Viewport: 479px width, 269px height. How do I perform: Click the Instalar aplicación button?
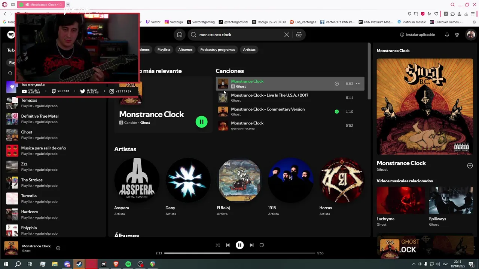(417, 35)
